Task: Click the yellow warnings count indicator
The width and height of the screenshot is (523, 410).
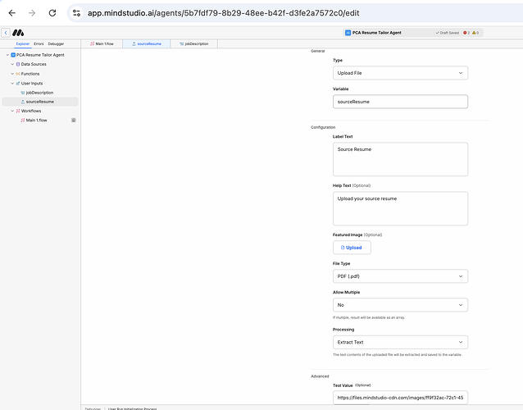Action: tap(475, 33)
